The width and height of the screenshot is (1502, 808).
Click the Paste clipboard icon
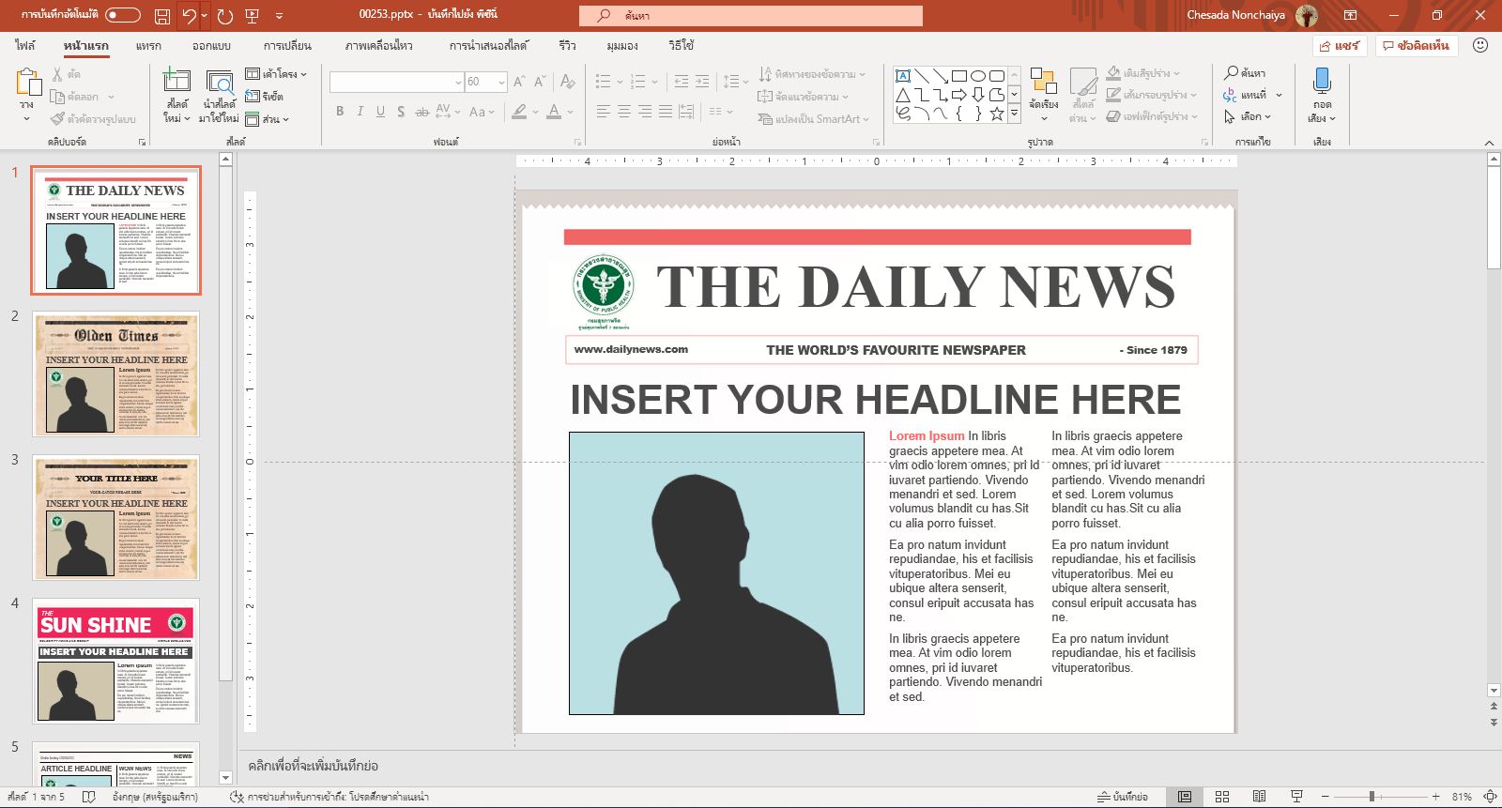28,83
